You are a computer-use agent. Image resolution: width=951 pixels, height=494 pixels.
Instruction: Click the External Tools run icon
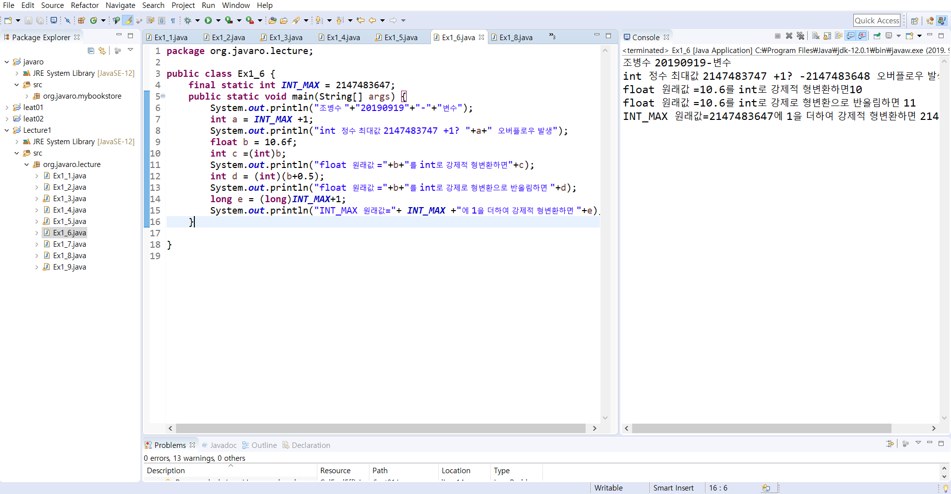pos(249,20)
